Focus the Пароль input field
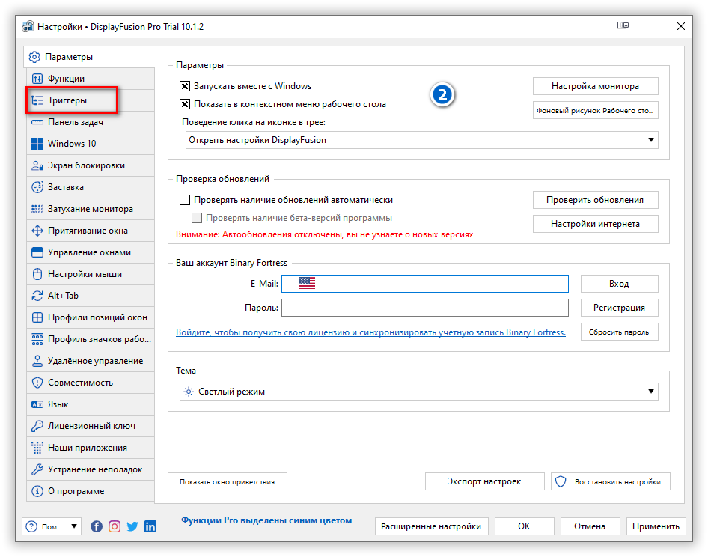This screenshot has width=708, height=557. click(425, 308)
